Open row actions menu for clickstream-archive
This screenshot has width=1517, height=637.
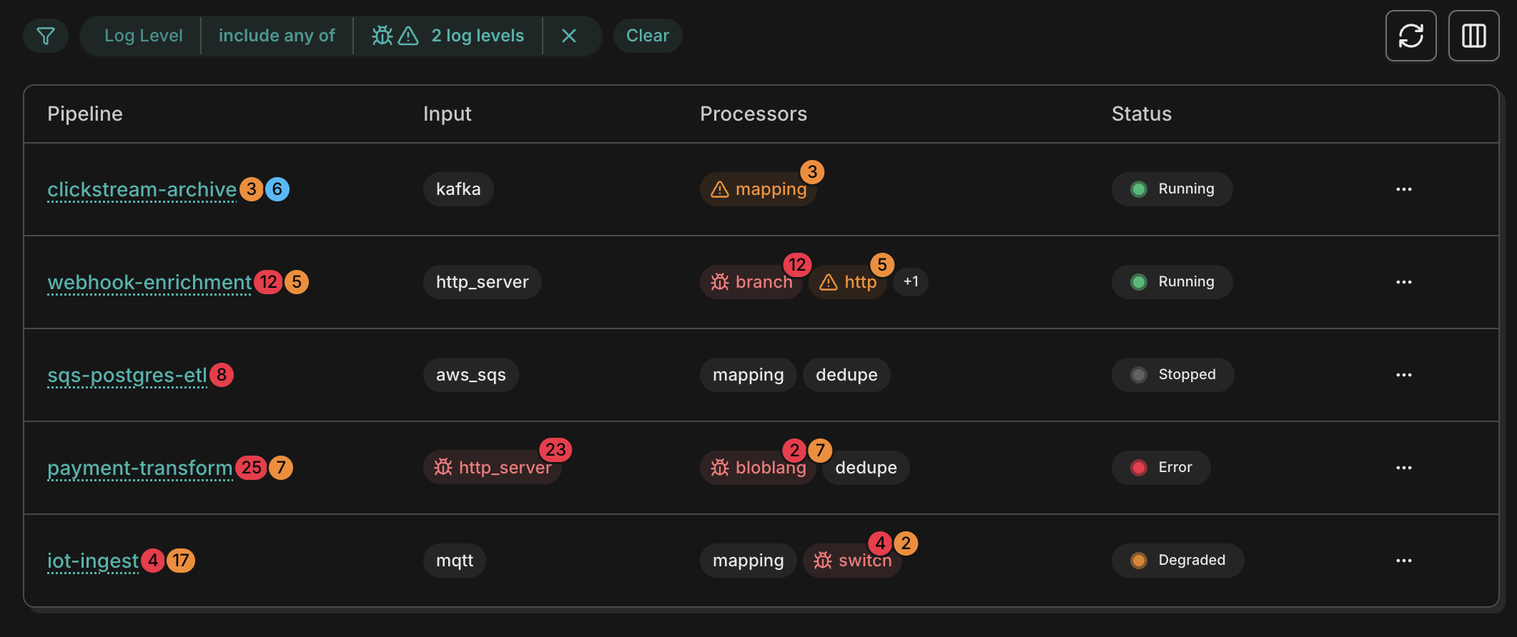click(1403, 189)
